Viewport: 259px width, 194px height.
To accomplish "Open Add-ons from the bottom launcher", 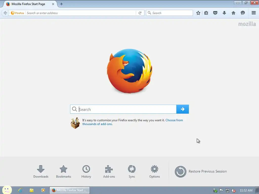I will 109,172.
